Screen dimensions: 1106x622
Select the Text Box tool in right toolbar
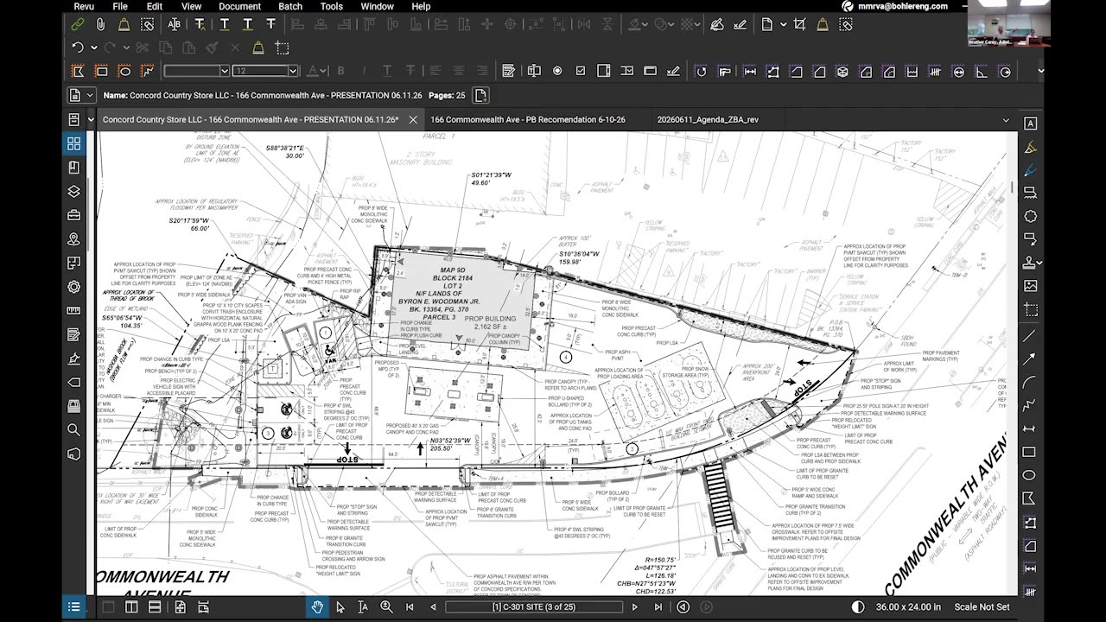click(x=1030, y=124)
